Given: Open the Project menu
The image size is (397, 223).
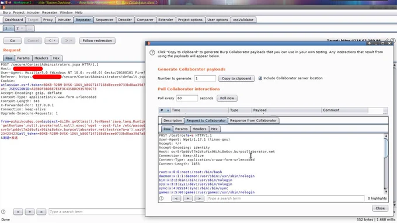Looking at the screenshot, I should (19, 12).
